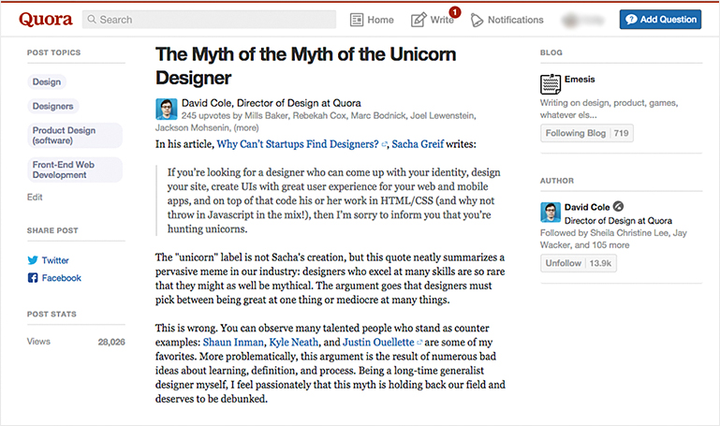
Task: Open the Shaun Inman link
Action: click(x=233, y=343)
